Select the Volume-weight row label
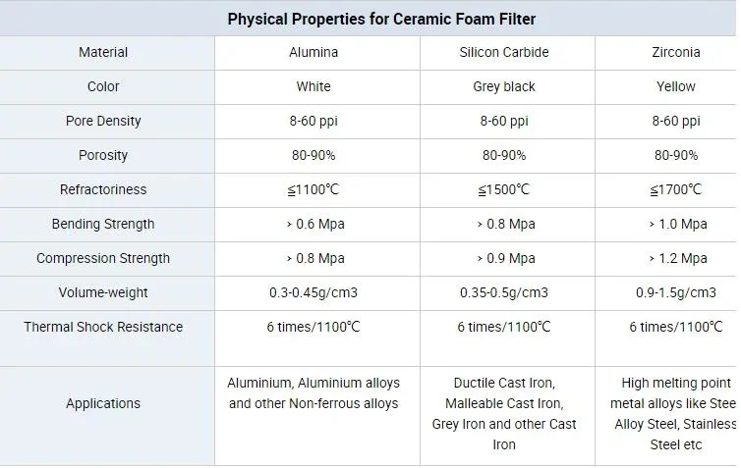 click(103, 292)
